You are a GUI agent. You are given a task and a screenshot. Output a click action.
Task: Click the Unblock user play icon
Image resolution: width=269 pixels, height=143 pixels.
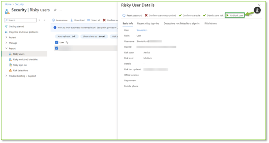click(x=228, y=15)
